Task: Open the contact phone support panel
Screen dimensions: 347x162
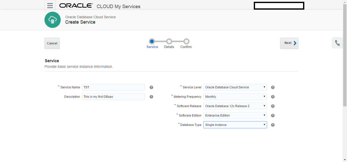Action: coord(337,43)
